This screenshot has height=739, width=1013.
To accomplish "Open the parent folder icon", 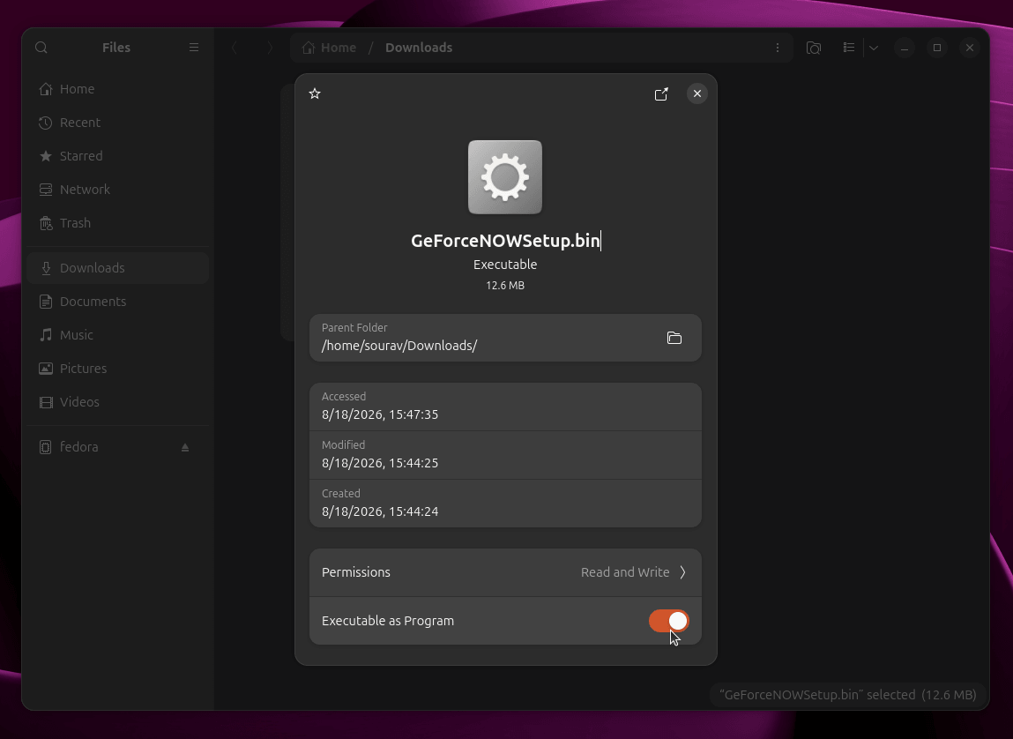I will click(x=674, y=338).
